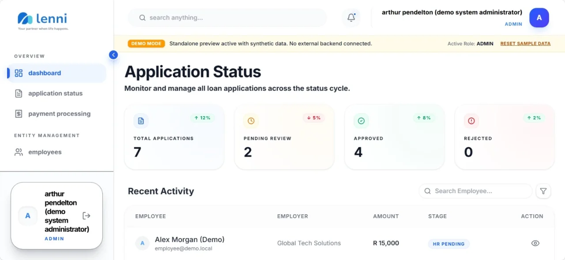Collapse the sidebar with the chevron button

(113, 55)
